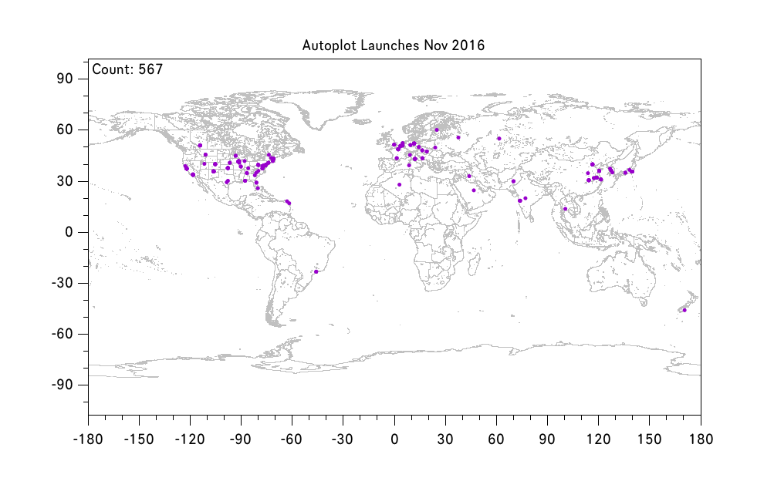Click the x-axis tick label -60

292,439
